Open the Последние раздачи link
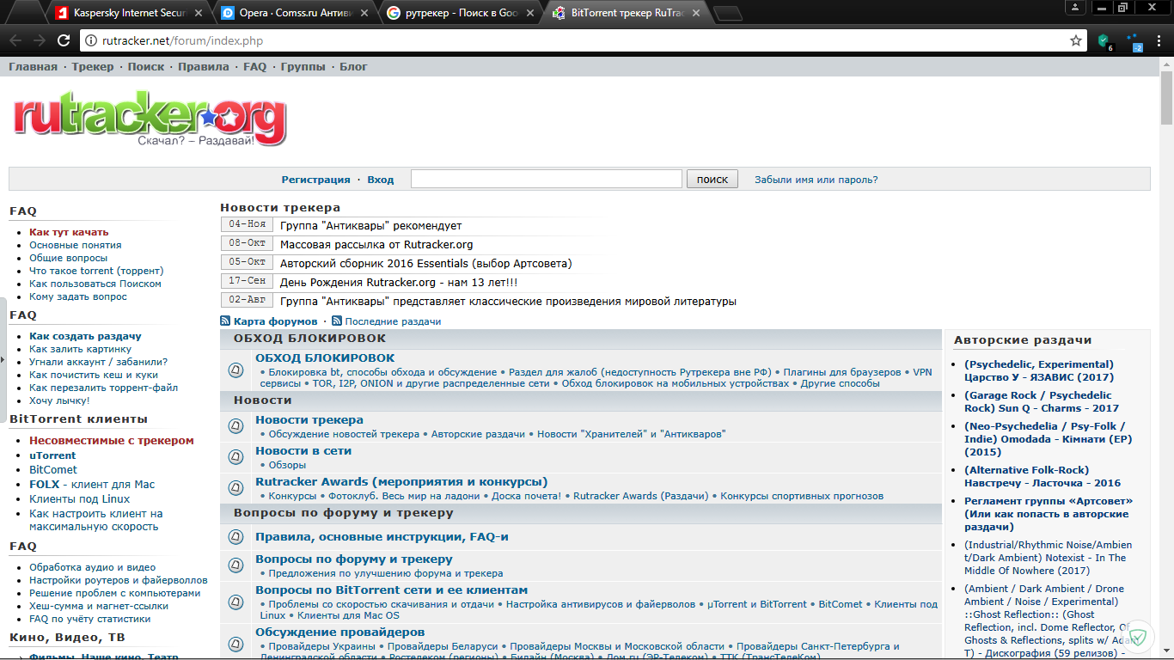The image size is (1174, 660). [394, 321]
